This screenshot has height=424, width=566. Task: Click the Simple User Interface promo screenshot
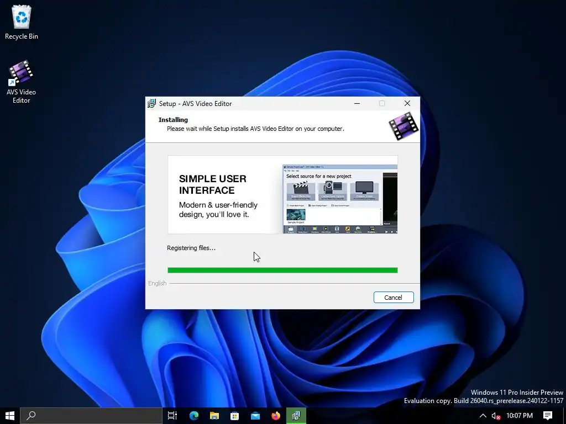(x=340, y=199)
